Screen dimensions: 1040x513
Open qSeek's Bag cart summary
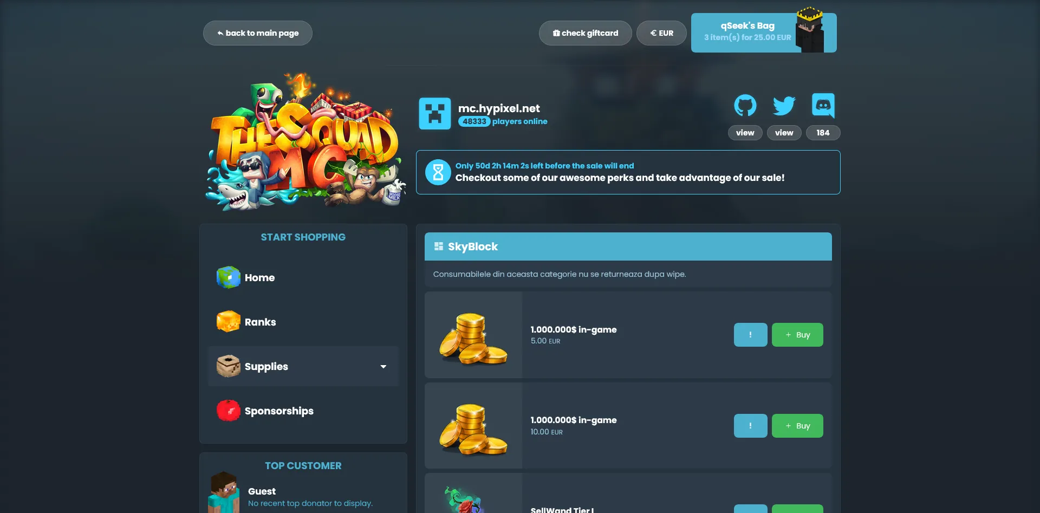764,33
